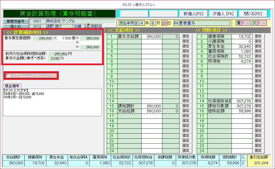This screenshot has width=275, height=169.
Task: Go to next person with 次個人[F4]
Action: coord(223,14)
